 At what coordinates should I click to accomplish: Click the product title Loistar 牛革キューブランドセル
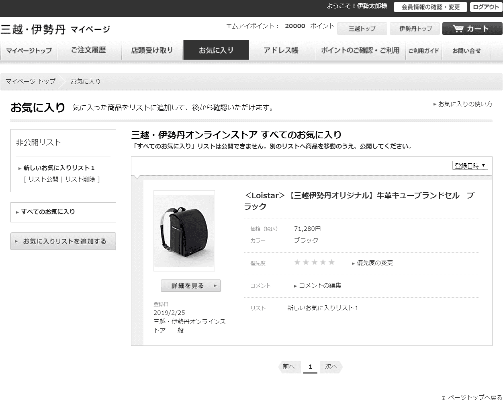(x=360, y=201)
